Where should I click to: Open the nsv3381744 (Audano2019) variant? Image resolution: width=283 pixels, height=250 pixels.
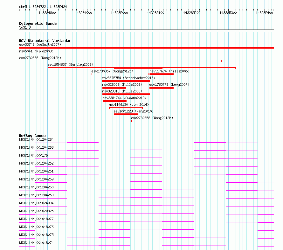tap(124, 98)
